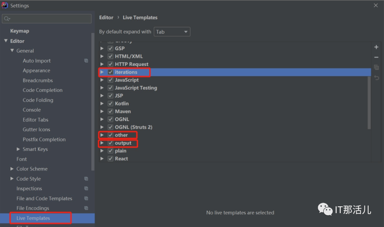The height and width of the screenshot is (227, 384).
Task: Click the duplicate template copy icon
Action: [x=376, y=67]
